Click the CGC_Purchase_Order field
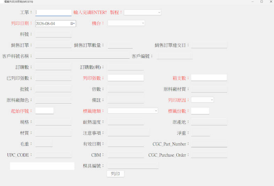The height and width of the screenshot is (186, 274). 209,155
